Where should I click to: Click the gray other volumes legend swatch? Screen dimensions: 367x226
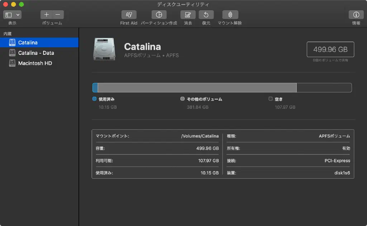[x=183, y=99]
